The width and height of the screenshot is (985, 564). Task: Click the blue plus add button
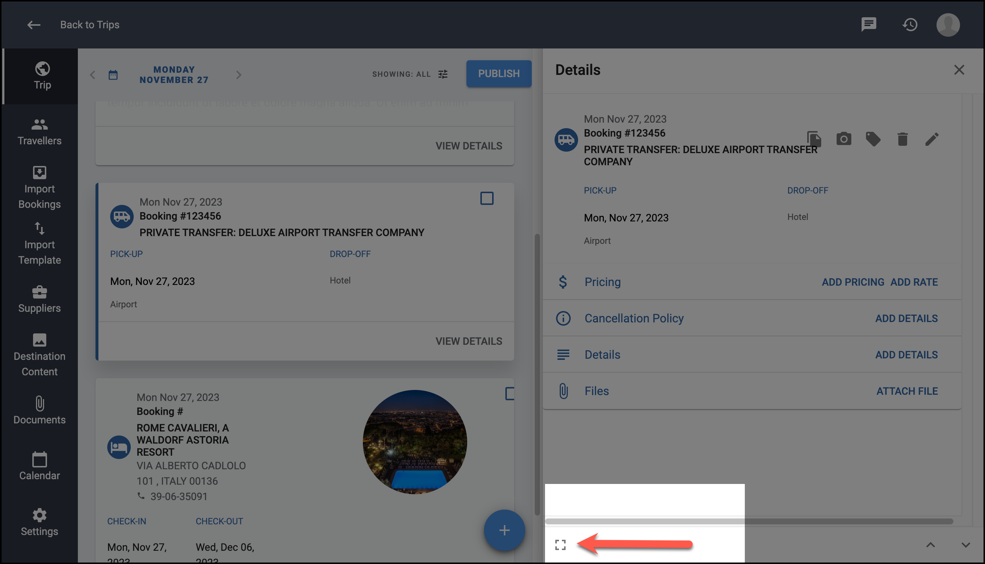click(x=504, y=530)
